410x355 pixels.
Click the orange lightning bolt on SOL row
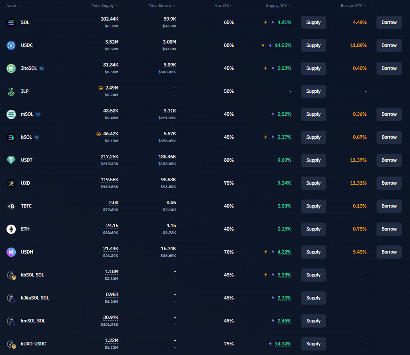[266, 22]
